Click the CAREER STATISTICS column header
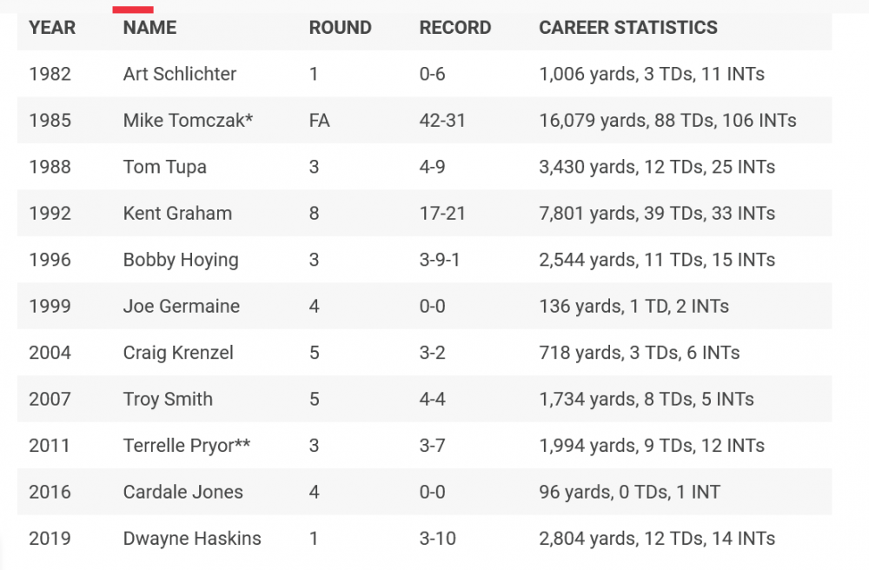Screen dimensions: 869x570 pos(627,28)
